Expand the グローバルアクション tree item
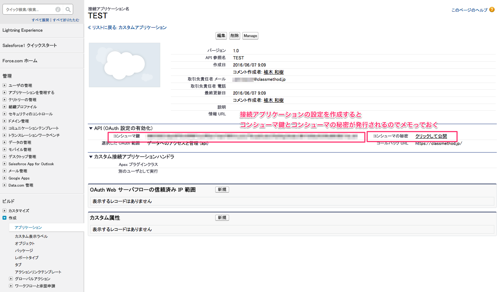 tap(11, 279)
